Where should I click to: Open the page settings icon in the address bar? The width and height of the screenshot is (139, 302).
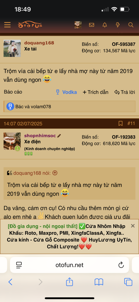click(x=19, y=265)
